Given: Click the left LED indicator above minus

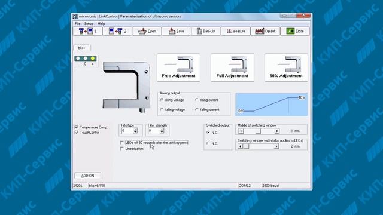Looking at the screenshot, I should coord(78,59).
